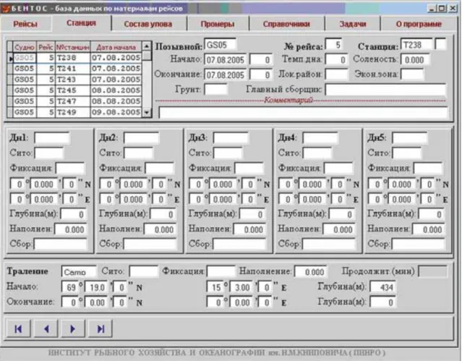Image resolution: width=462 pixels, height=361 pixels.
Task: Open the Состав улова tab
Action: point(148,24)
